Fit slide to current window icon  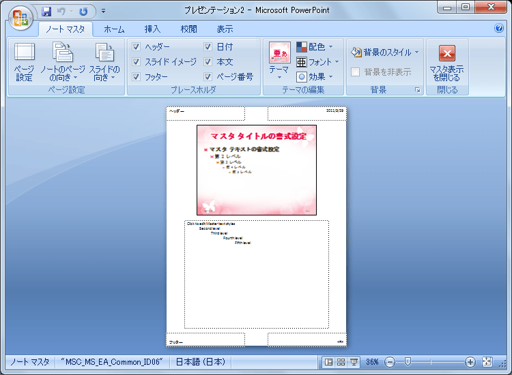click(x=487, y=361)
